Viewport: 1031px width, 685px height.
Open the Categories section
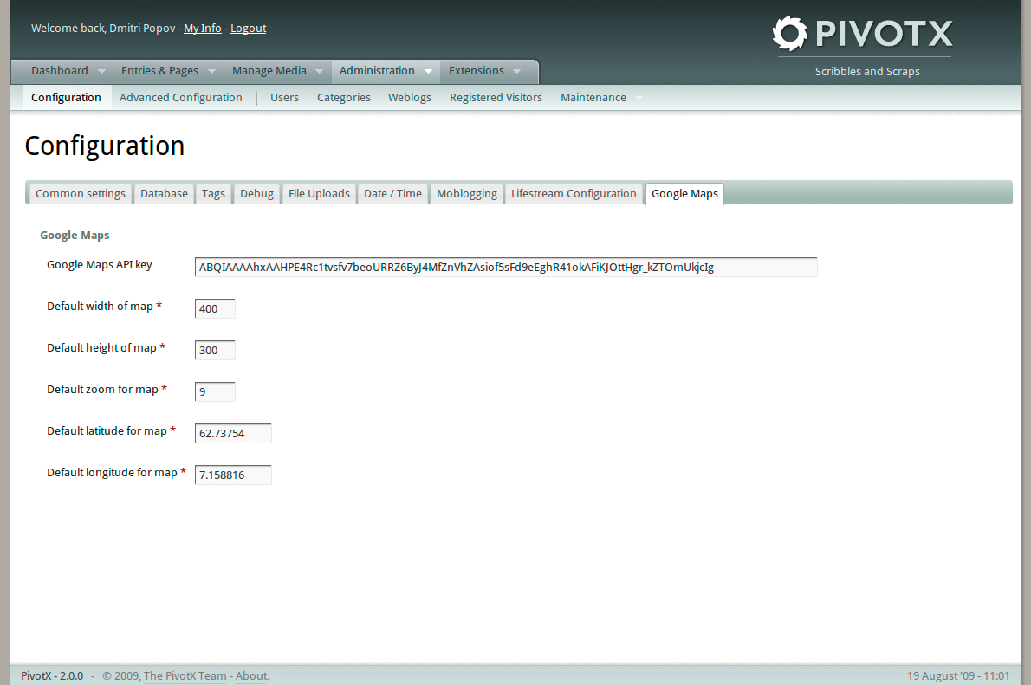click(344, 97)
